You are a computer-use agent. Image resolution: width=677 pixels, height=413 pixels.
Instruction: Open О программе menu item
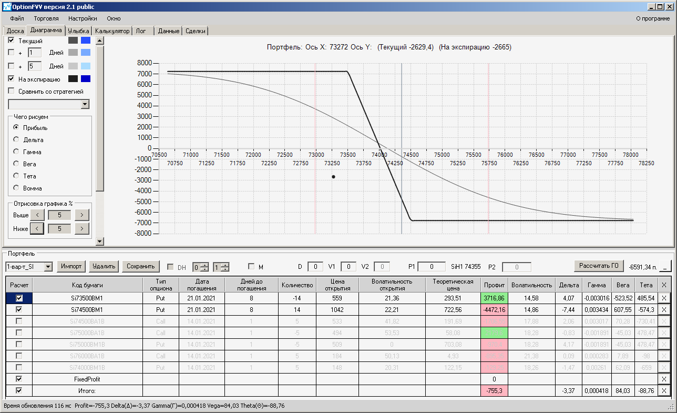click(653, 18)
